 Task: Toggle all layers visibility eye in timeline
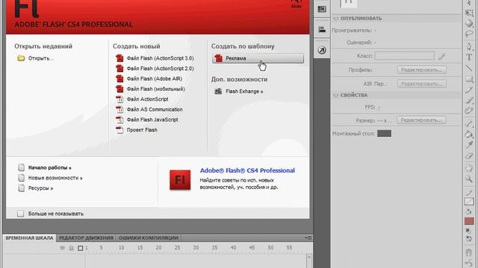[x=63, y=248]
